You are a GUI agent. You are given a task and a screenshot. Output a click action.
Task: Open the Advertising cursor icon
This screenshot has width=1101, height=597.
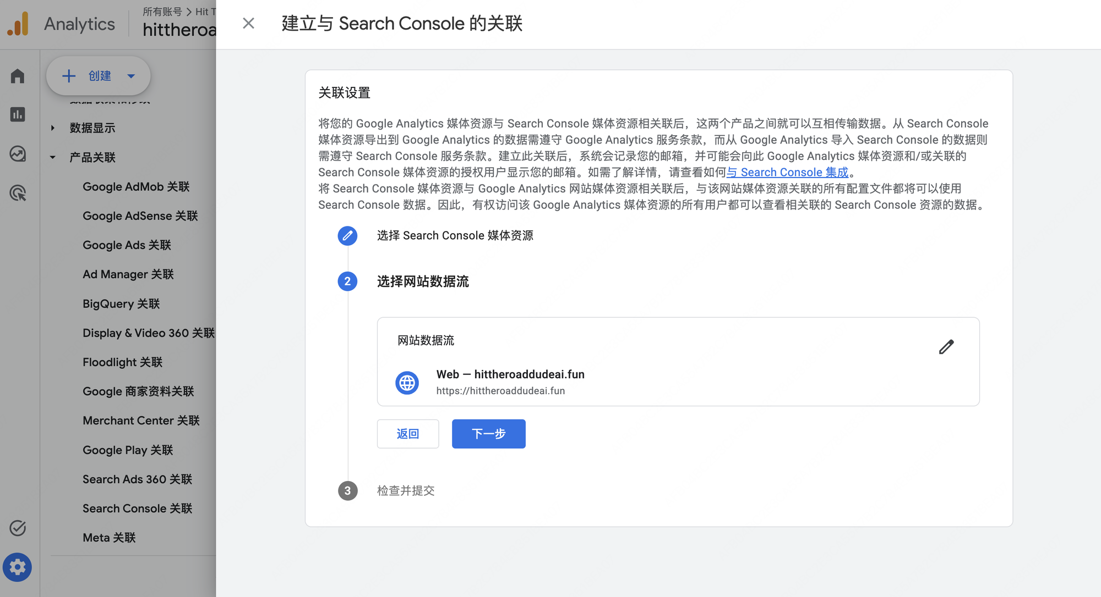[18, 193]
